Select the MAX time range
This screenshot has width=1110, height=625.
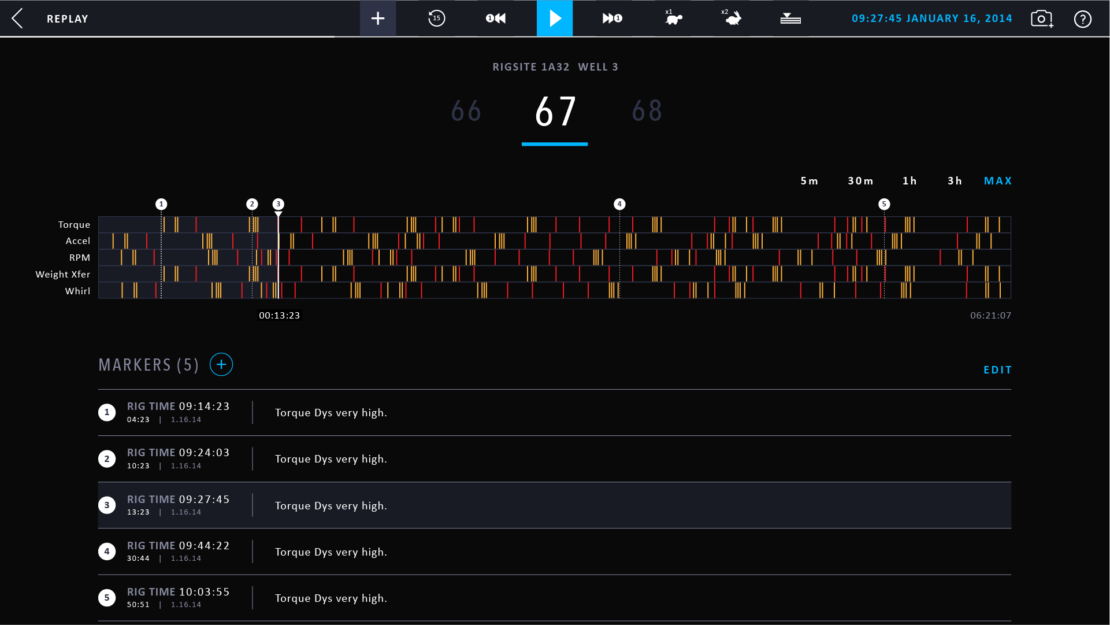click(x=997, y=181)
